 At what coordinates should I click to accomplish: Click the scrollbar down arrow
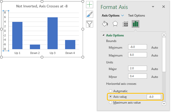[x=164, y=104]
